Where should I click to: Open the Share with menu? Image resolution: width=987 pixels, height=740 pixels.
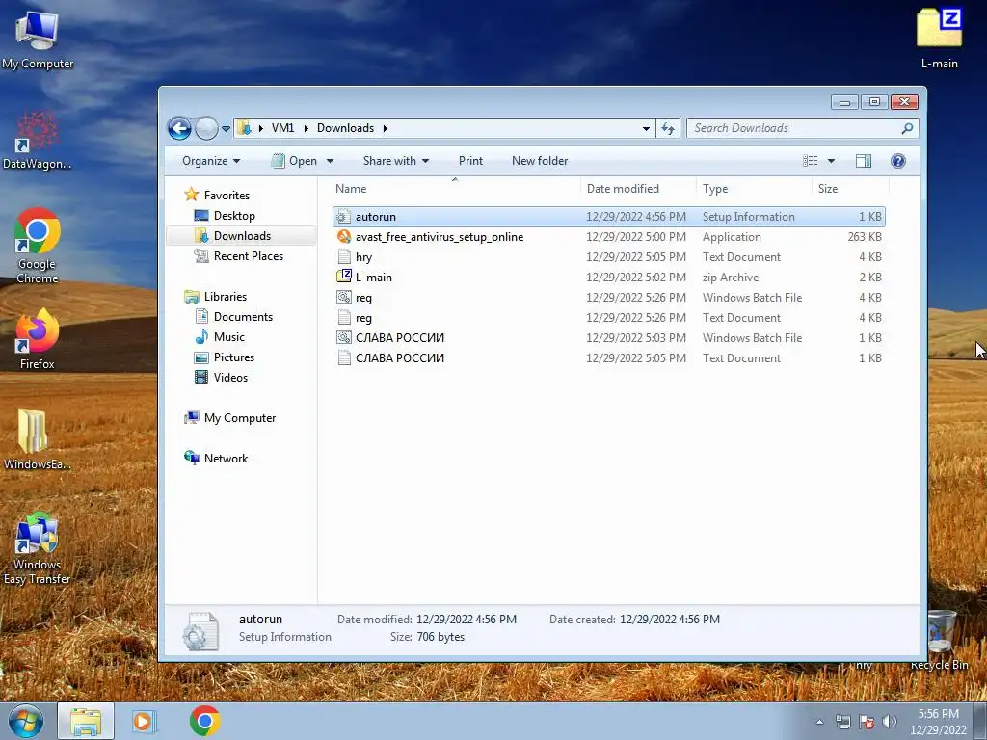[x=396, y=161]
